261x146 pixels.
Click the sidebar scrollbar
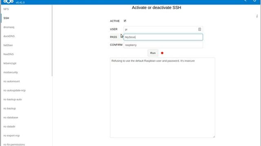point(52,41)
